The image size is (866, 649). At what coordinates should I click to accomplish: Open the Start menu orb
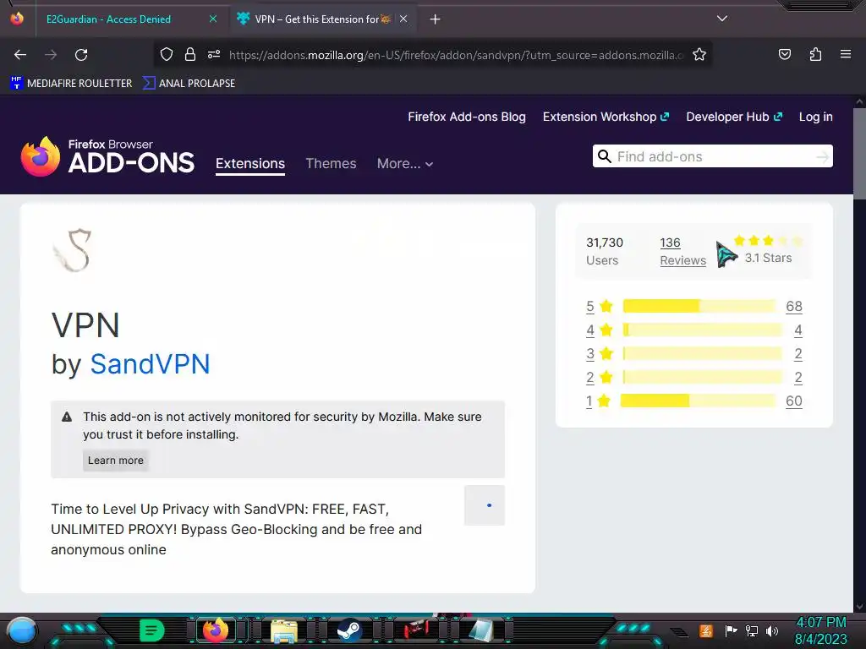coord(22,630)
